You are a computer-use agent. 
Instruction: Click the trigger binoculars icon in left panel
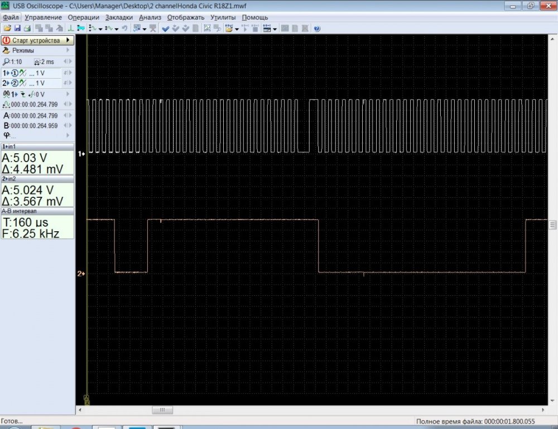tap(6, 94)
